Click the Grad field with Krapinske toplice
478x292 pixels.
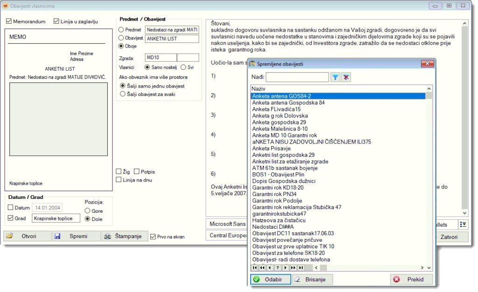pos(56,218)
